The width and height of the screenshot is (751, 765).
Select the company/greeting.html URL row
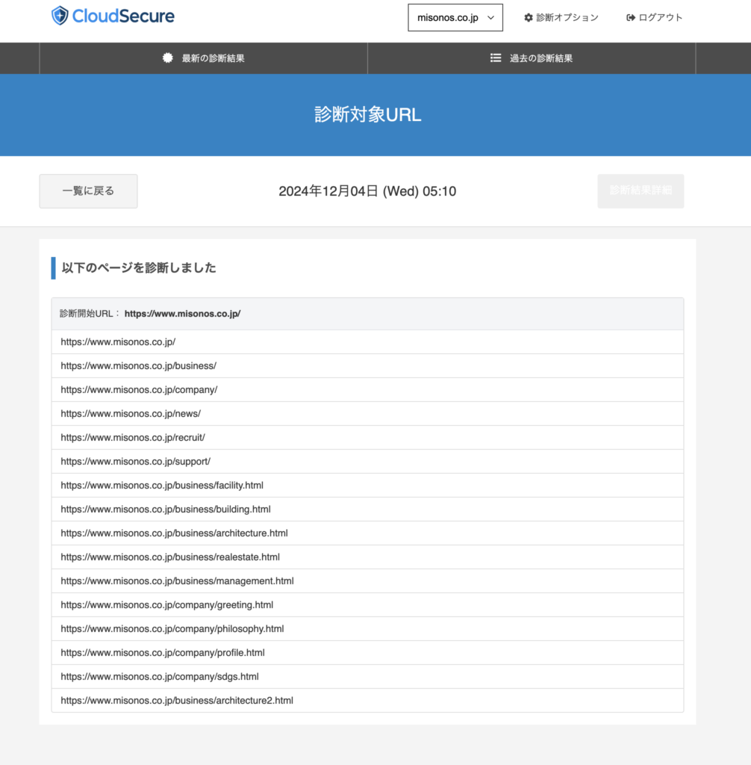pyautogui.click(x=167, y=605)
